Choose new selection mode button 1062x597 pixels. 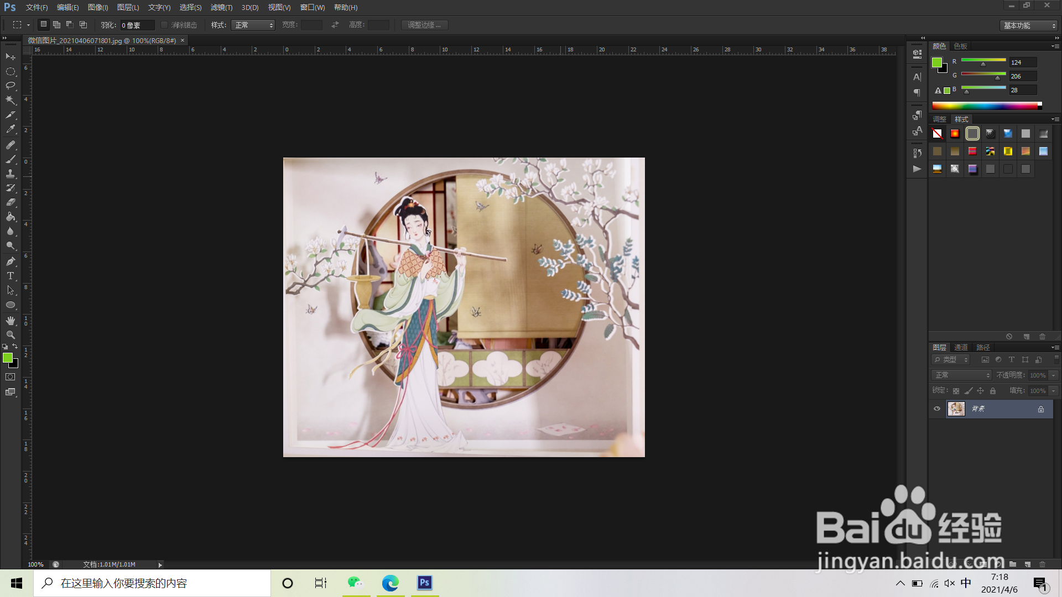pyautogui.click(x=44, y=24)
